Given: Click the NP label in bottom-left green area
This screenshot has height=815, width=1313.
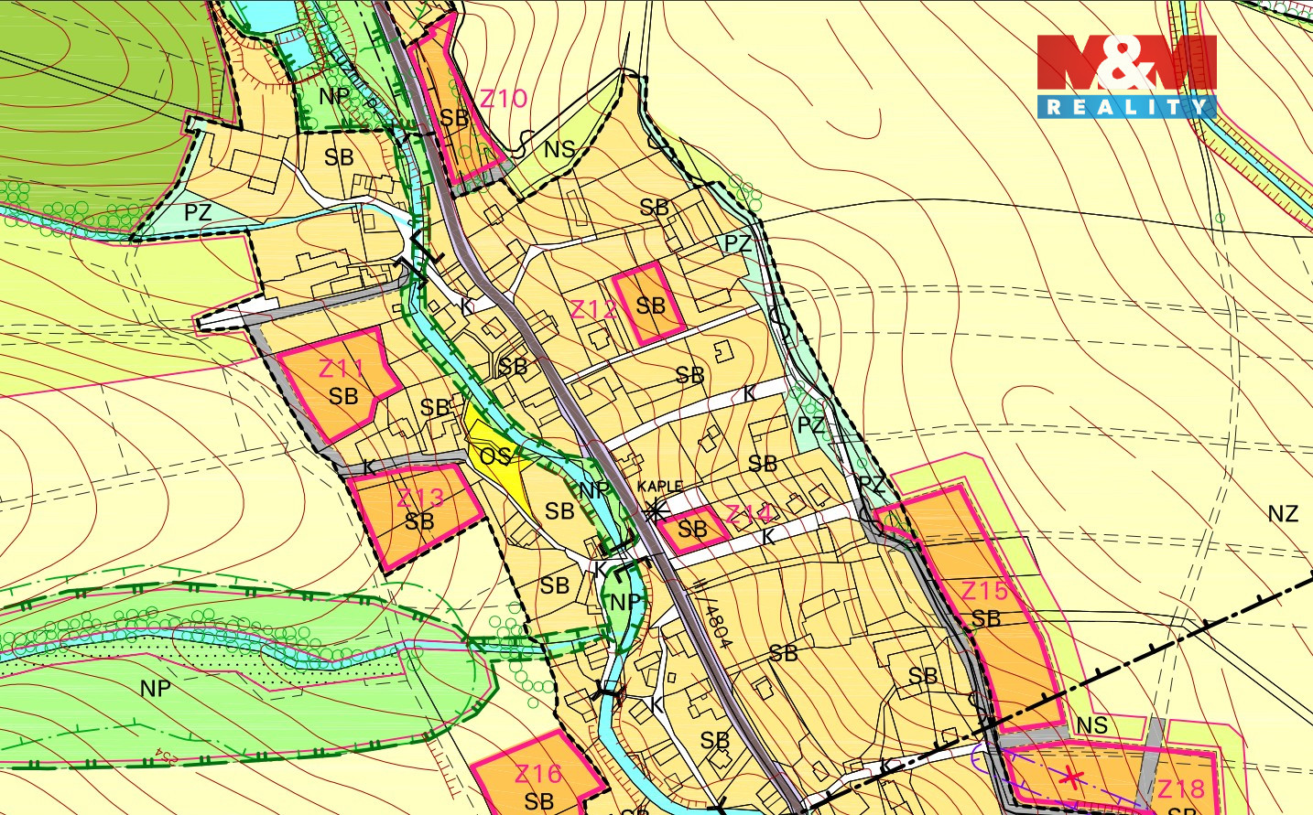Looking at the screenshot, I should point(155,688).
